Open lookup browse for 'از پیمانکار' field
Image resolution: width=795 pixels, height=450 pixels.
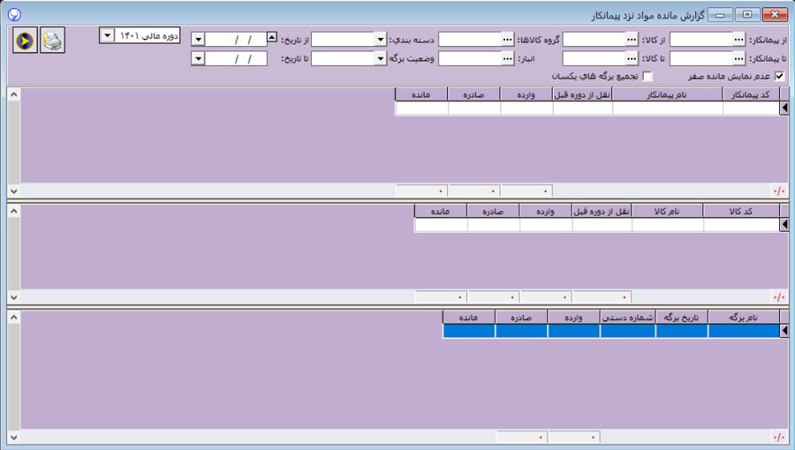pyautogui.click(x=738, y=40)
